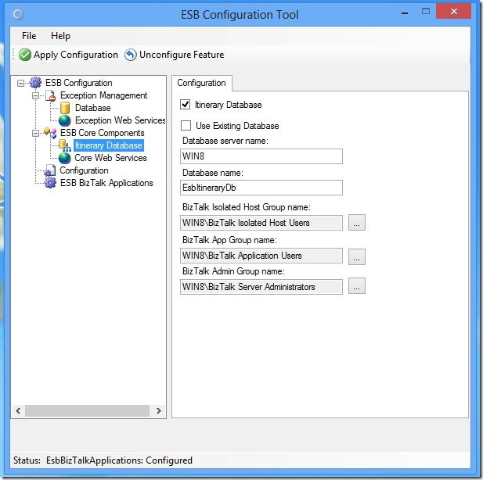Close the ESB Configuration Tool window

pyautogui.click(x=453, y=12)
